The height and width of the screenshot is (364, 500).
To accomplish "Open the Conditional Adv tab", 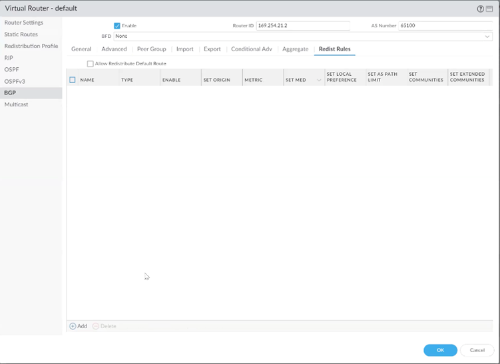I will click(251, 49).
